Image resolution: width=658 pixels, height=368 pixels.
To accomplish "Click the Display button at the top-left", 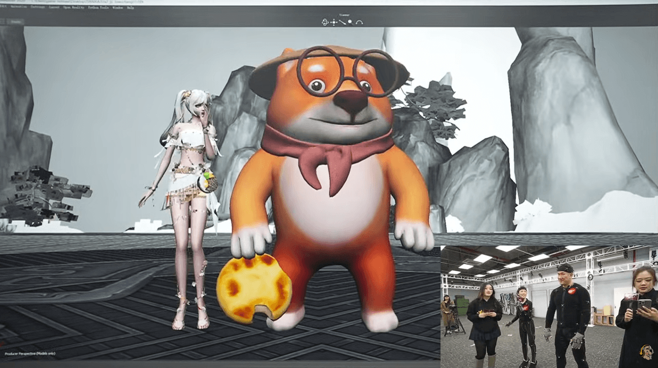I will tap(15, 21).
